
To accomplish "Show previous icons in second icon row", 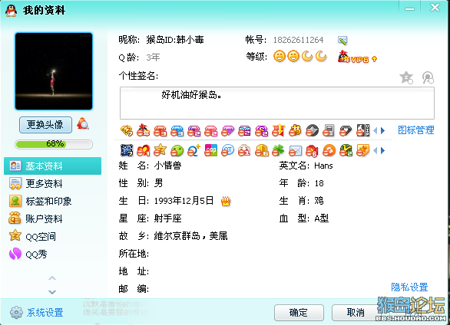I will pyautogui.click(x=375, y=150).
